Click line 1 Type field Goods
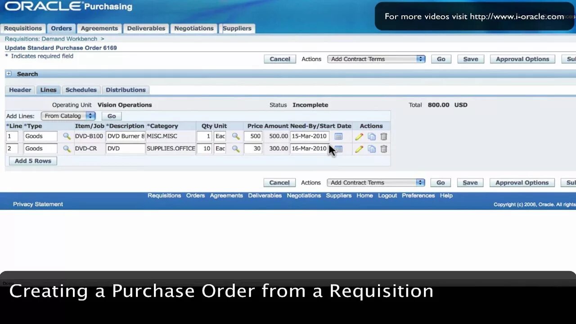The image size is (576, 324). tap(40, 136)
